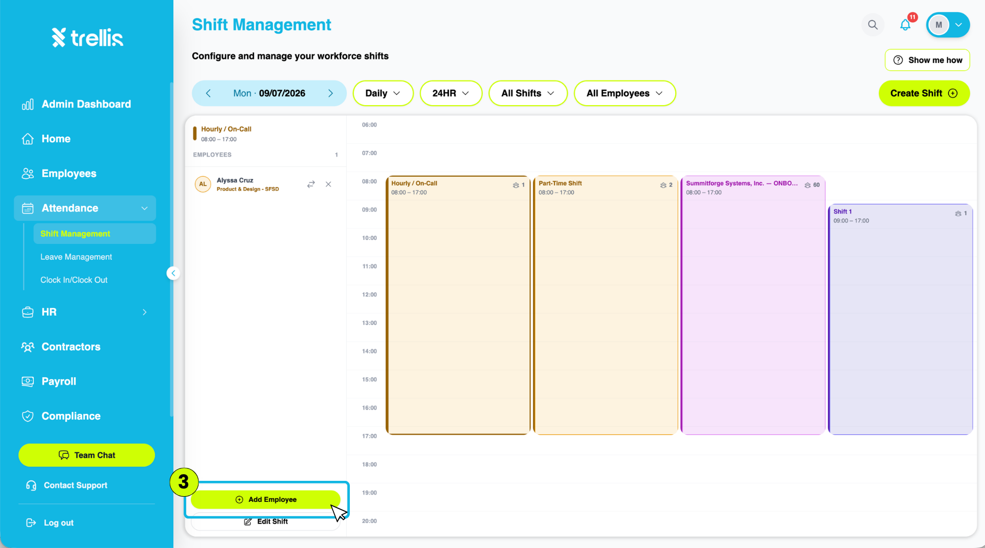Open Clock In/Clock Out submenu item
The width and height of the screenshot is (985, 548).
pos(74,280)
